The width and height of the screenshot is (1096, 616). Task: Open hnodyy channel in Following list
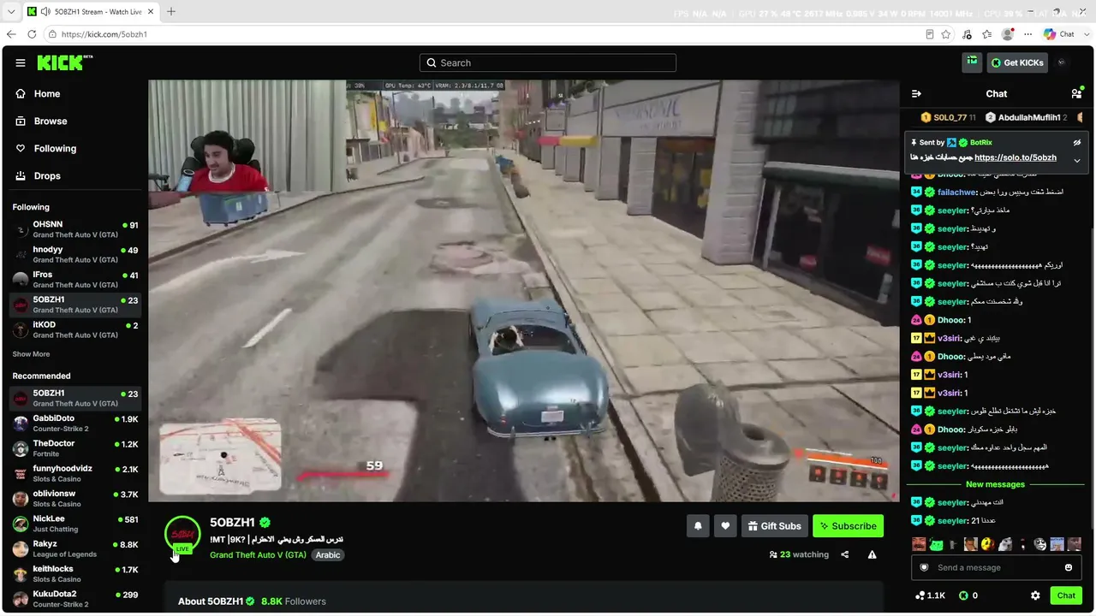75,254
